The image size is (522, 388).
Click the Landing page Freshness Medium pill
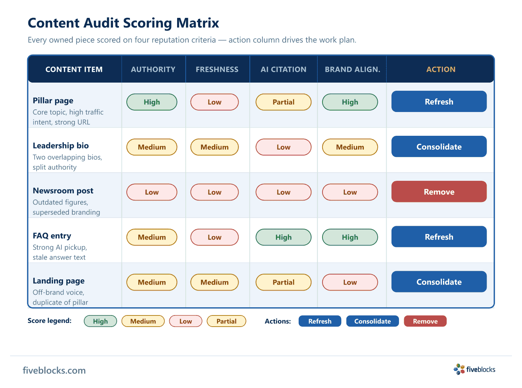(214, 282)
